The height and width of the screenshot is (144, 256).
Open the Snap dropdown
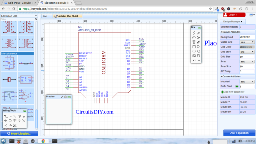pyautogui.click(x=247, y=61)
